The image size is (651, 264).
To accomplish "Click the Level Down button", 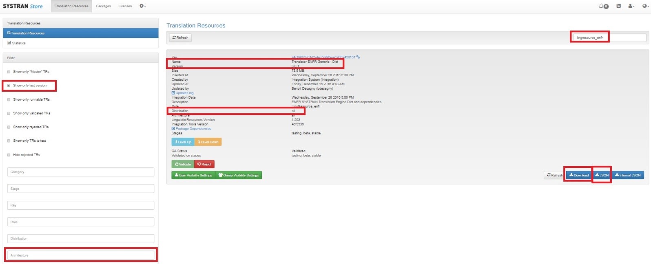I will tap(208, 142).
